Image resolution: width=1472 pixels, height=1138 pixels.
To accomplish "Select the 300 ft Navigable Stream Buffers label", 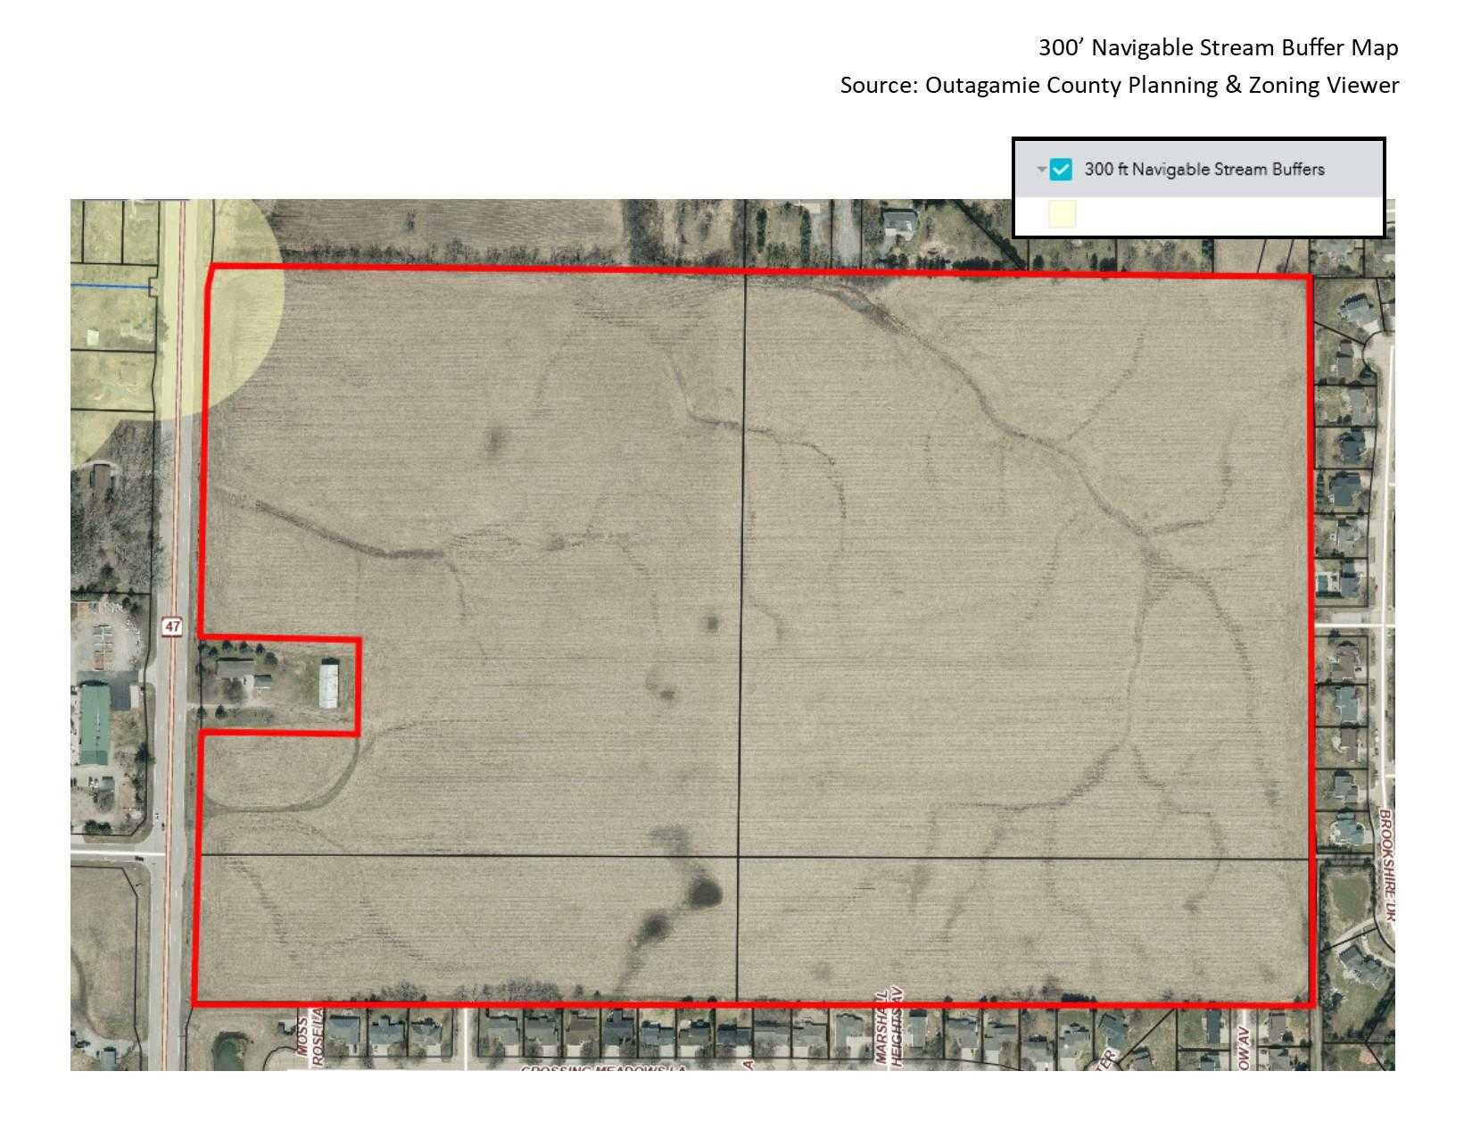I will [1203, 170].
